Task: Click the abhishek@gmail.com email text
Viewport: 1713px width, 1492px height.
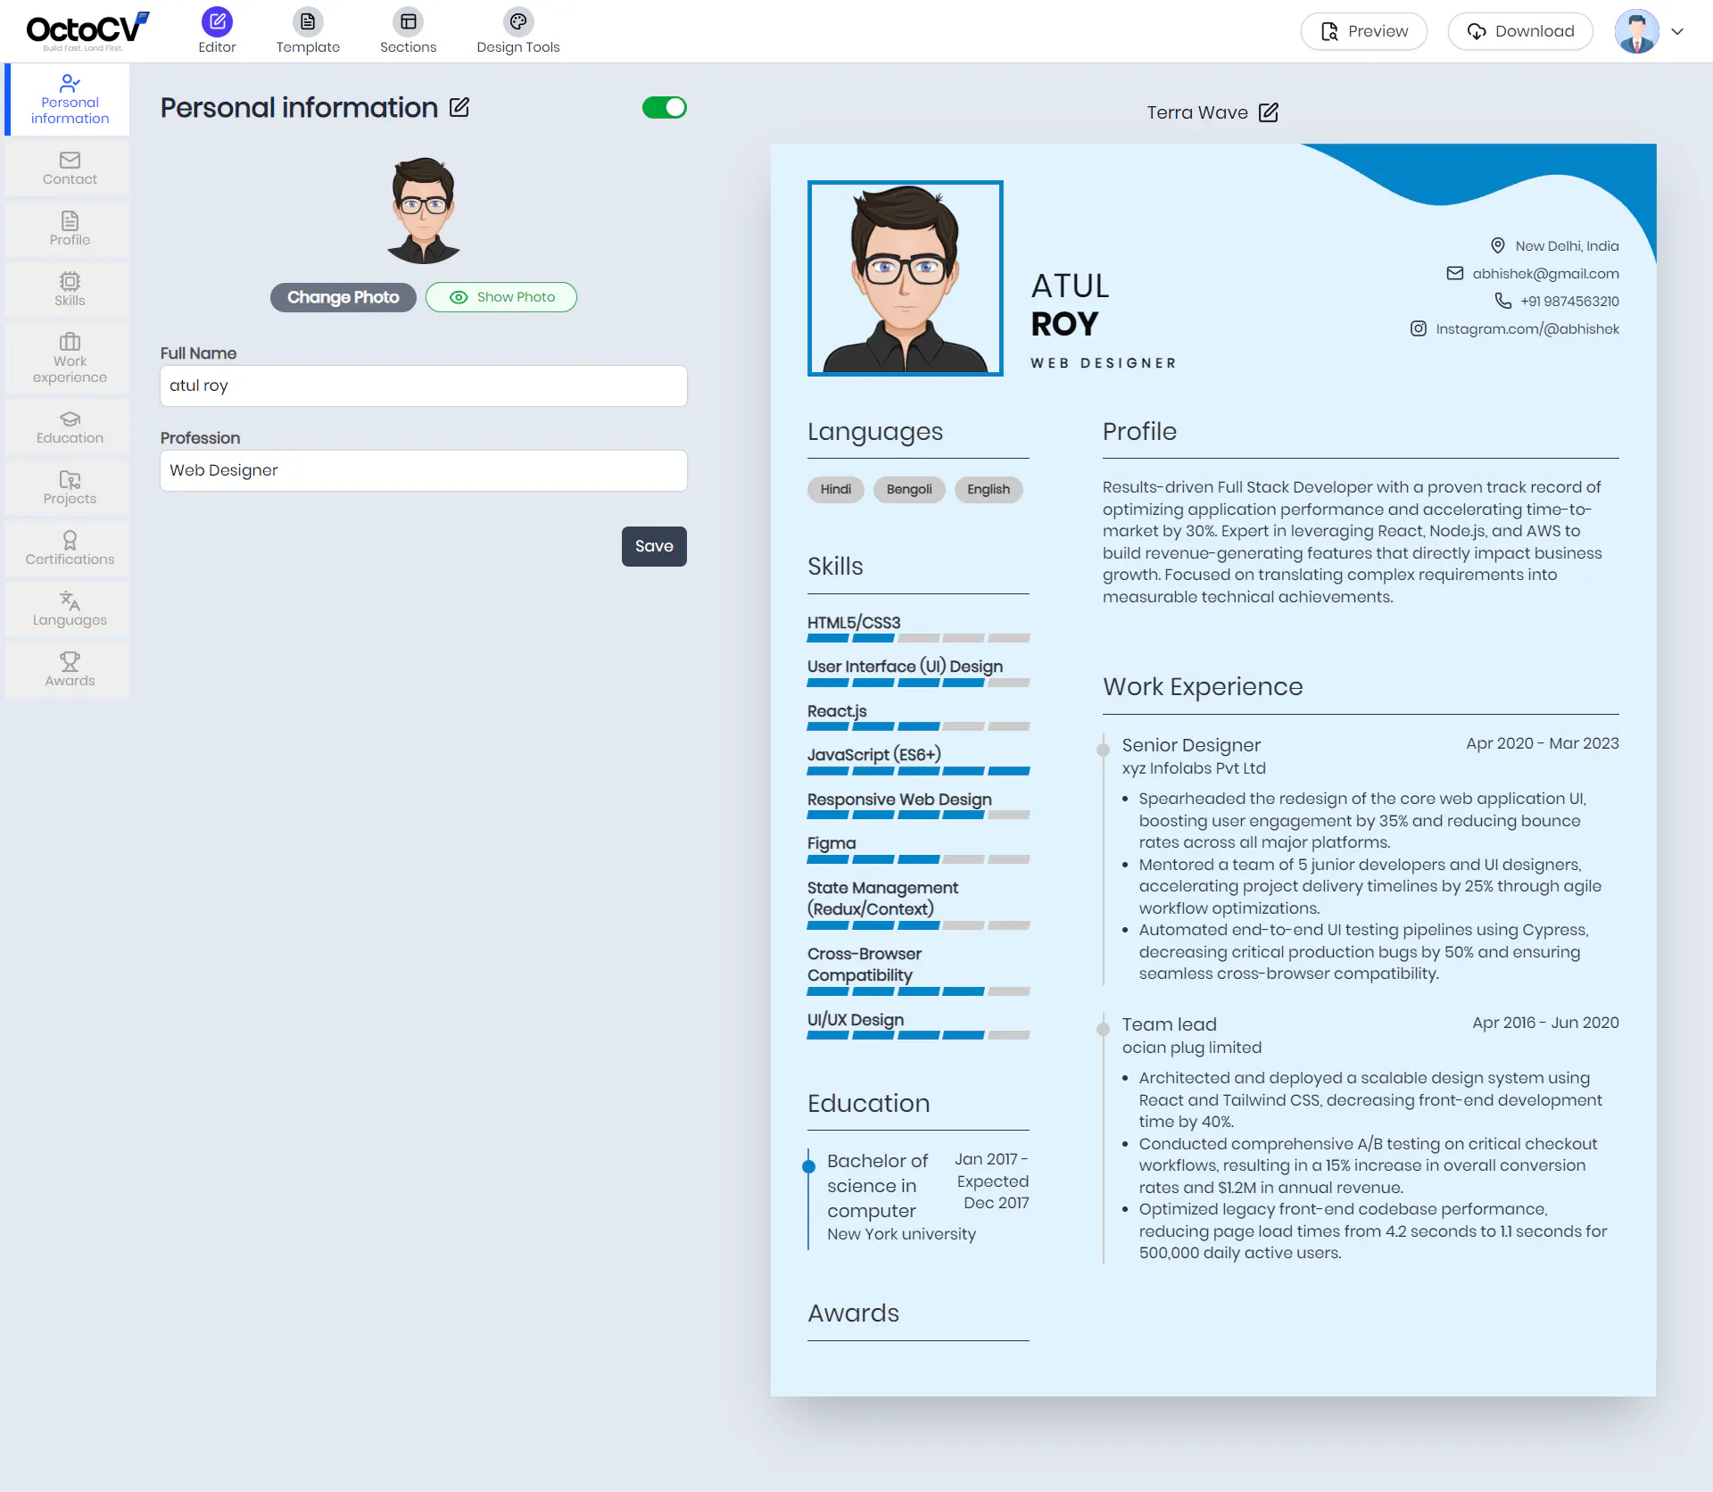Action: point(1545,273)
